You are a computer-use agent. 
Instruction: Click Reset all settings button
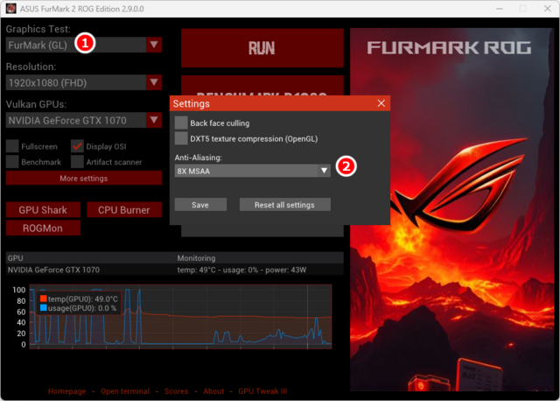[283, 205]
